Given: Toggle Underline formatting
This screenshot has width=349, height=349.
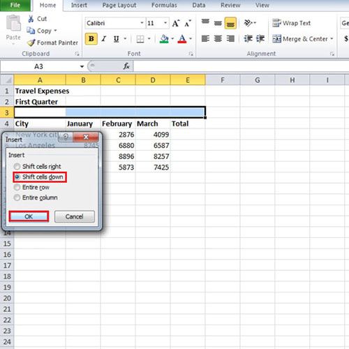Looking at the screenshot, I should (116, 39).
